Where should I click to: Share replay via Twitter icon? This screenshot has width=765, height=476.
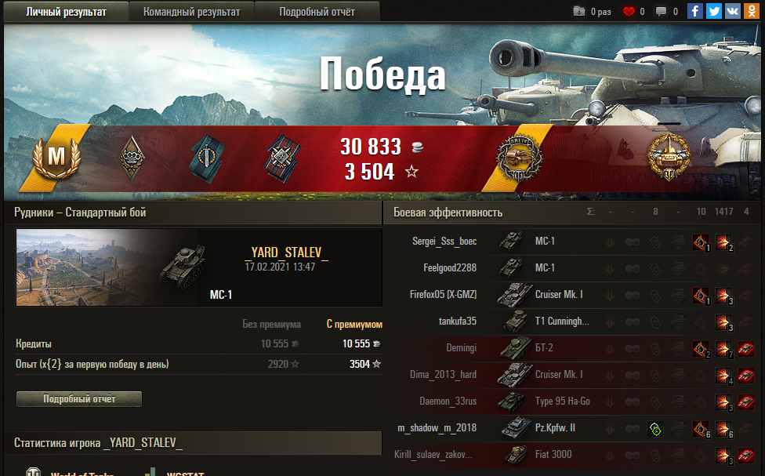coord(714,11)
